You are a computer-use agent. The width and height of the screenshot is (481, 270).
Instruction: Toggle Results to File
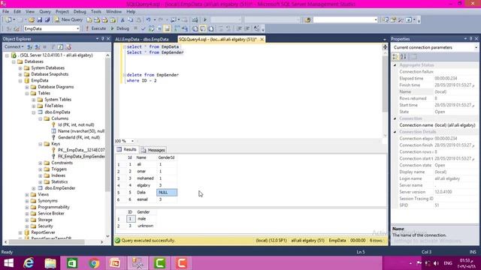click(x=210, y=28)
